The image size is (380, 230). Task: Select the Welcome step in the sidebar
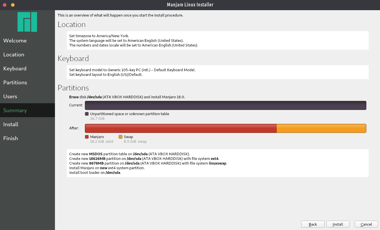(x=15, y=41)
